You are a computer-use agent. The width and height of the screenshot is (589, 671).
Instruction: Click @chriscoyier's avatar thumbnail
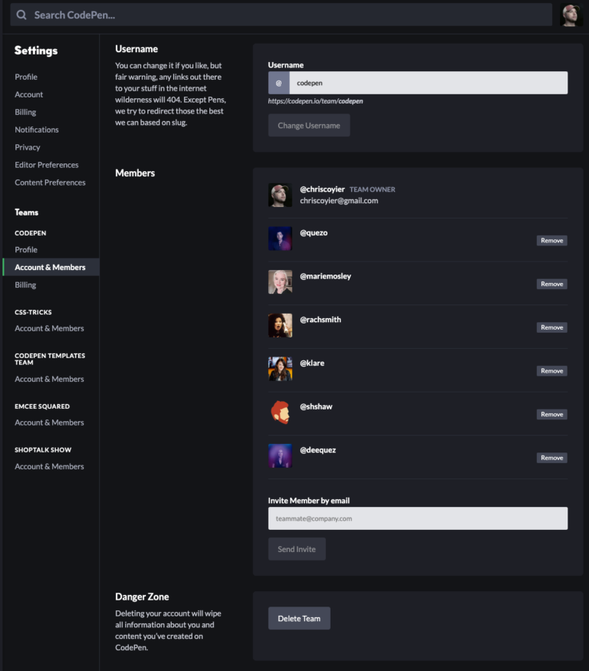pyautogui.click(x=280, y=195)
